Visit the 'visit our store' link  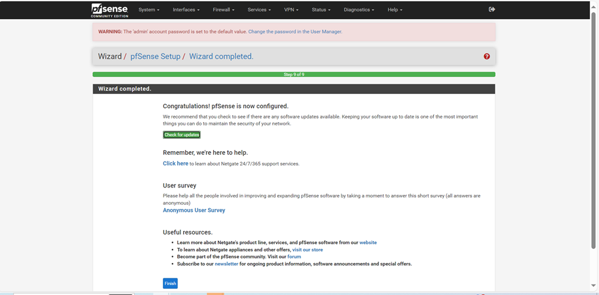[x=307, y=250]
